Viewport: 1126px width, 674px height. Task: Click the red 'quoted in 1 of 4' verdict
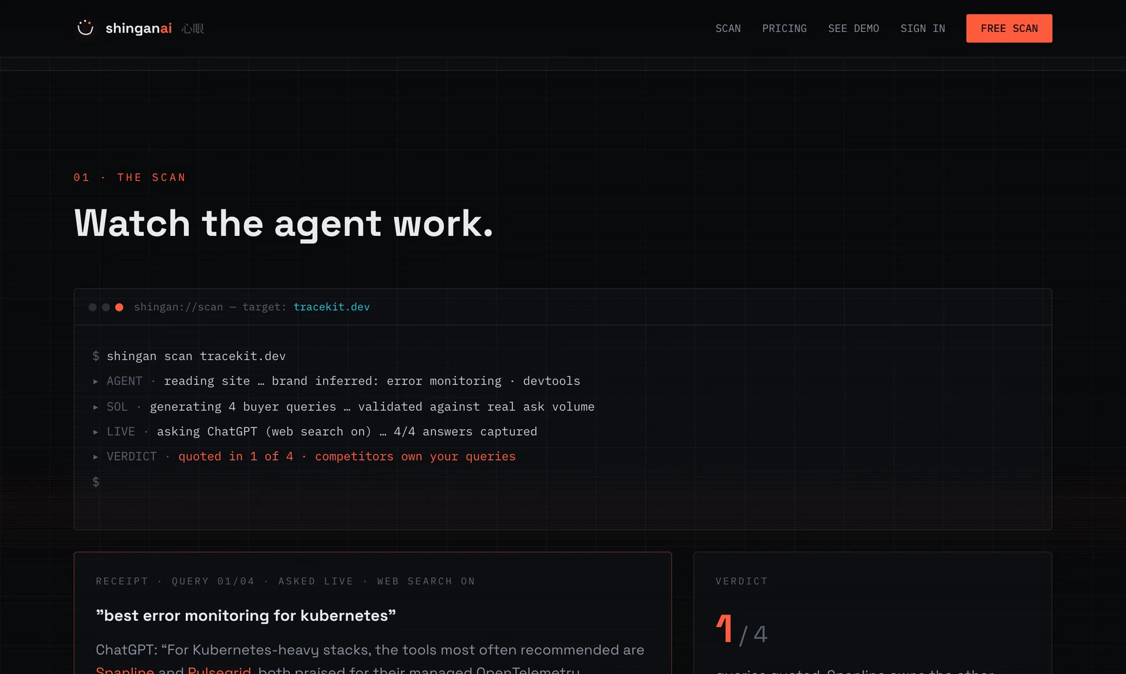[236, 457]
